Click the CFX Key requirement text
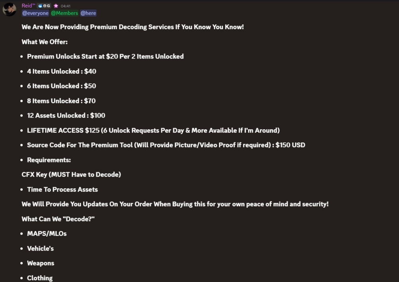The height and width of the screenshot is (282, 399). [x=71, y=175]
